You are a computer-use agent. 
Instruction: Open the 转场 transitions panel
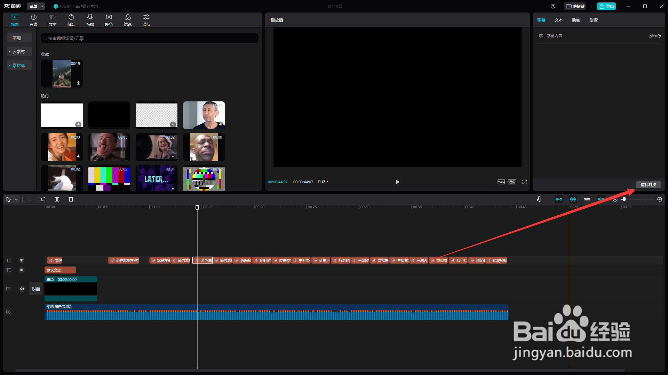pos(109,20)
